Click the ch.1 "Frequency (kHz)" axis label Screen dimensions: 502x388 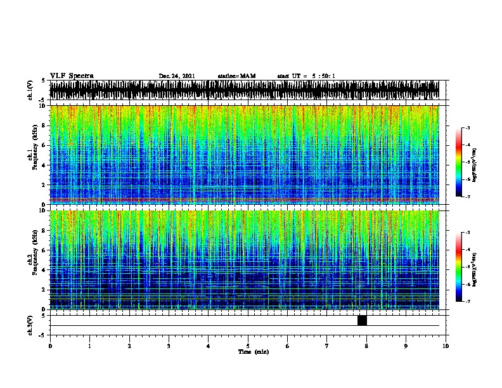(35, 147)
